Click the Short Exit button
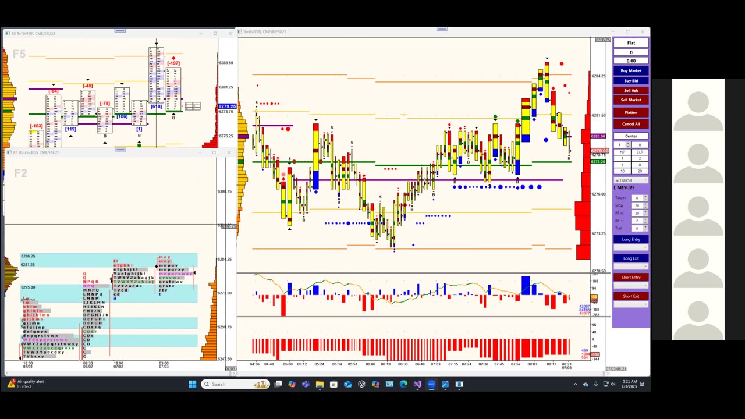The width and height of the screenshot is (745, 419). (x=631, y=296)
